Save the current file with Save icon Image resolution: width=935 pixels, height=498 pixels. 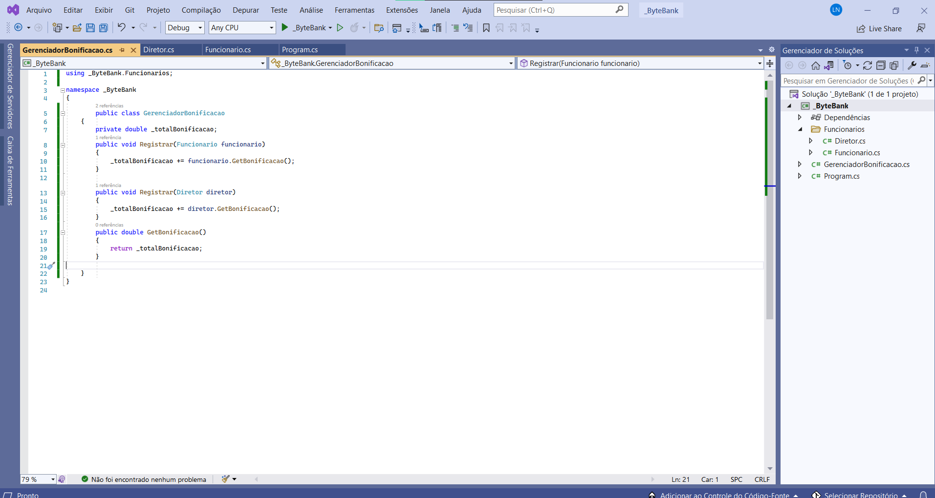(x=90, y=28)
